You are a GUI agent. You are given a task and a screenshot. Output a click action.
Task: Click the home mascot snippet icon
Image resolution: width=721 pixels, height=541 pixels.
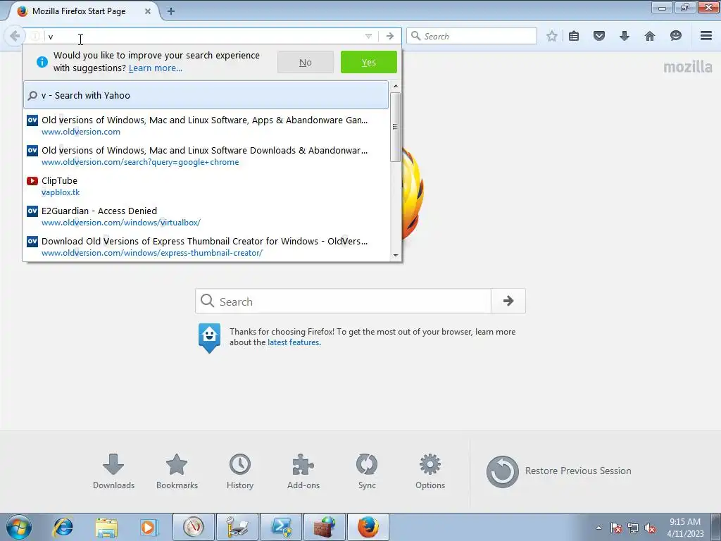[x=209, y=337]
